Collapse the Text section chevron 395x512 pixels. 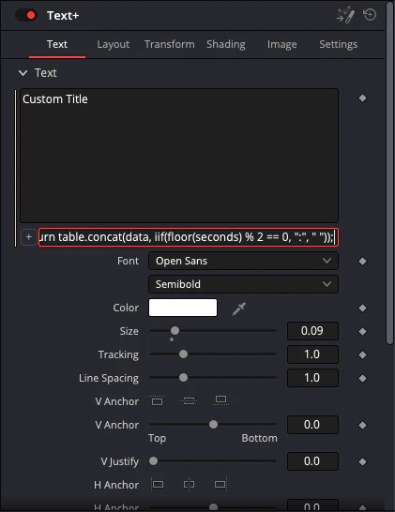pyautogui.click(x=23, y=73)
